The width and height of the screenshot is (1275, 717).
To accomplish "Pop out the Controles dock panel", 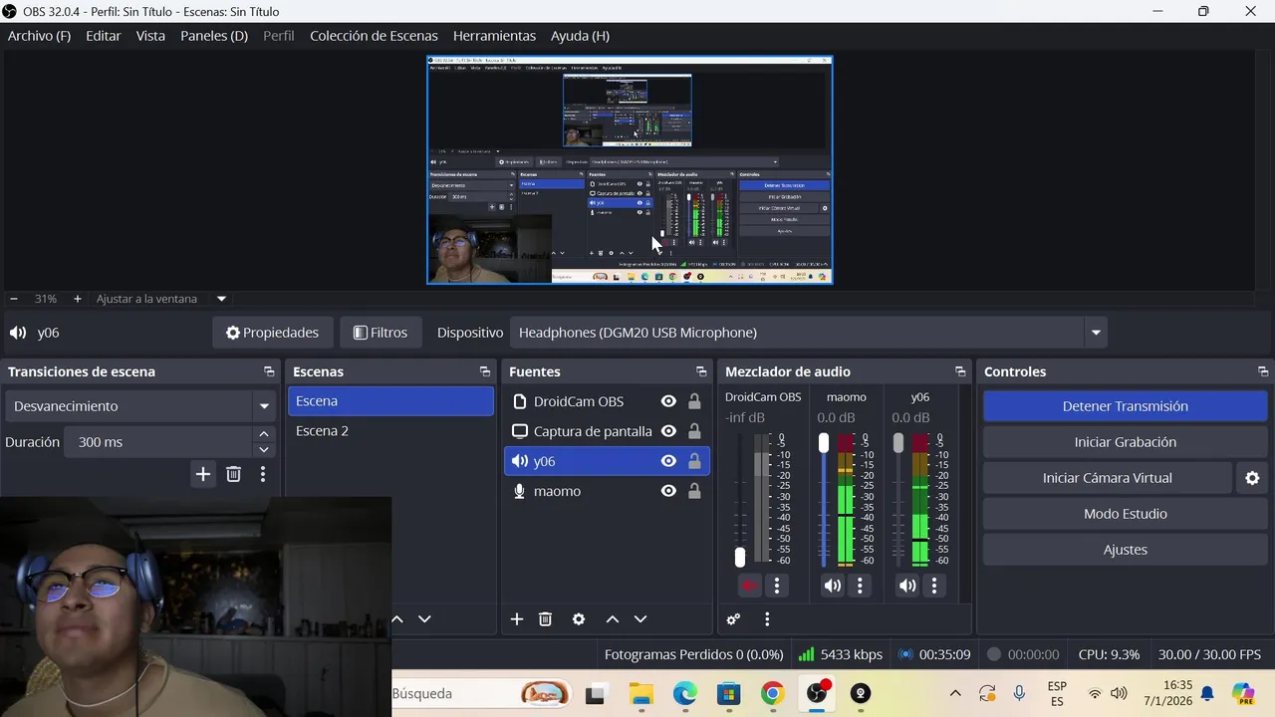I will (x=1263, y=371).
